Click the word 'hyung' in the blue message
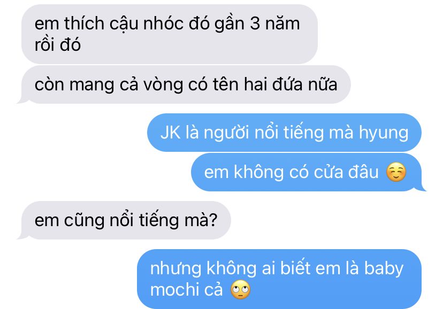This screenshot has height=309, width=443. click(384, 133)
